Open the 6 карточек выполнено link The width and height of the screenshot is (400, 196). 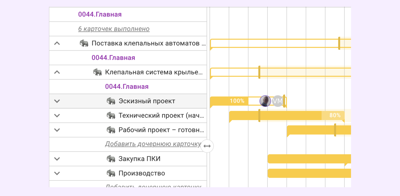[x=114, y=29]
